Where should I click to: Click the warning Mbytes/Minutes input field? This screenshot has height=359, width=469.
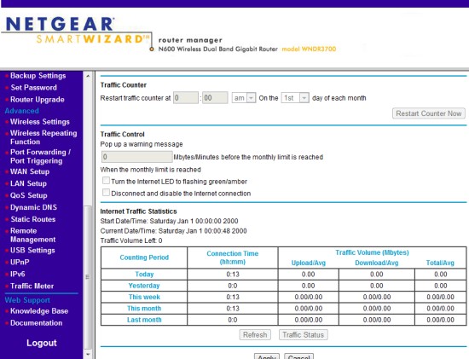(x=137, y=157)
